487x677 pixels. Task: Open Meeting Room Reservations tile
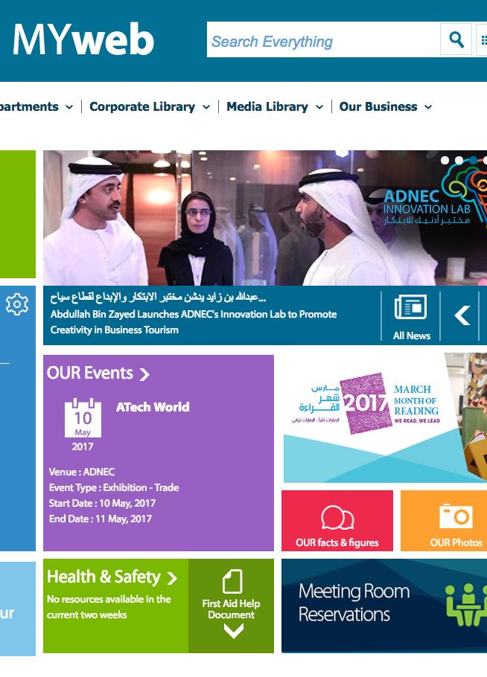pyautogui.click(x=384, y=606)
